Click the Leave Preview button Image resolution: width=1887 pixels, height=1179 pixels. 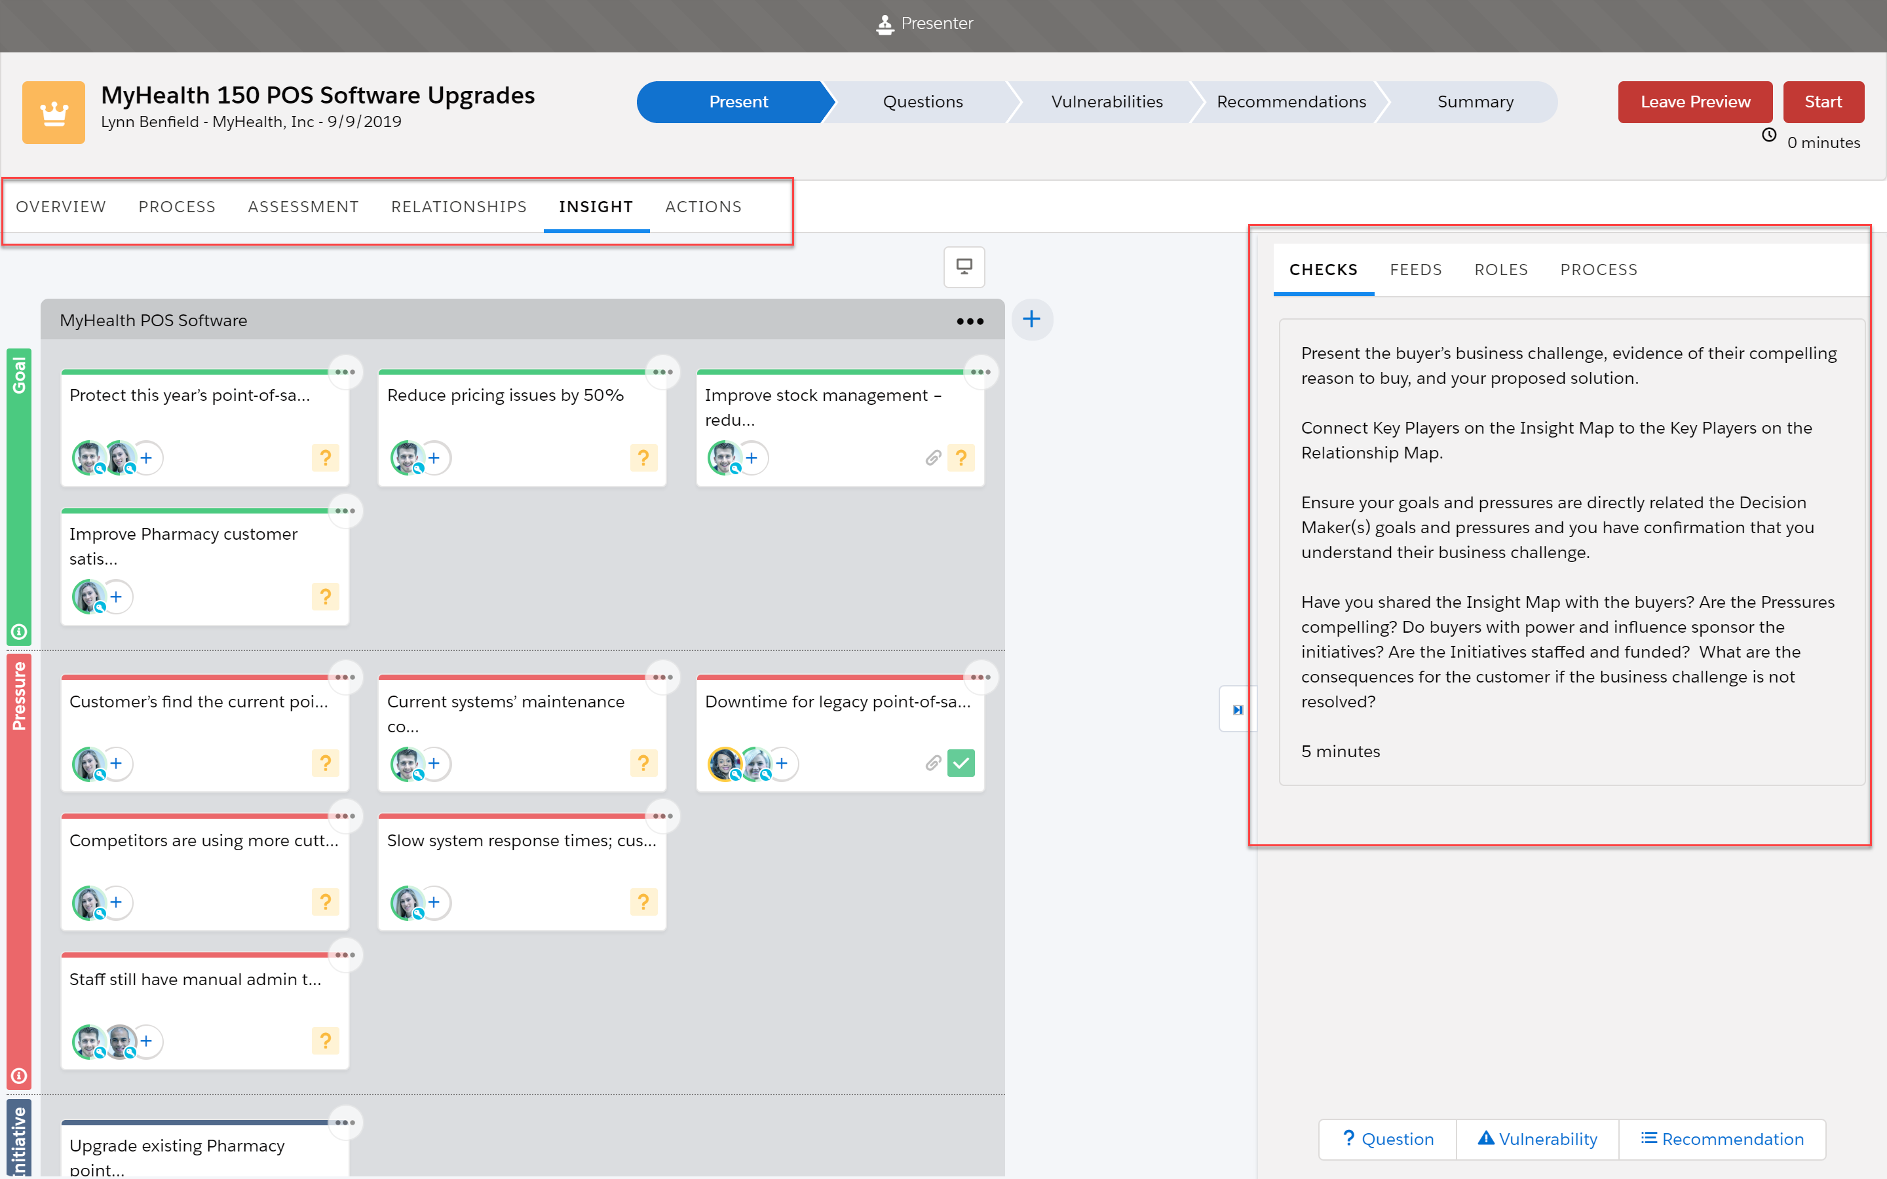1695,102
